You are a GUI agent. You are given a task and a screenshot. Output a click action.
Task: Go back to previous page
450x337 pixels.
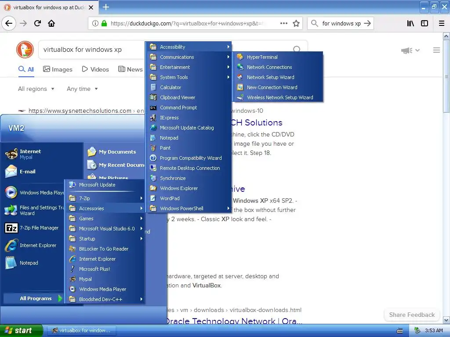coord(9,23)
